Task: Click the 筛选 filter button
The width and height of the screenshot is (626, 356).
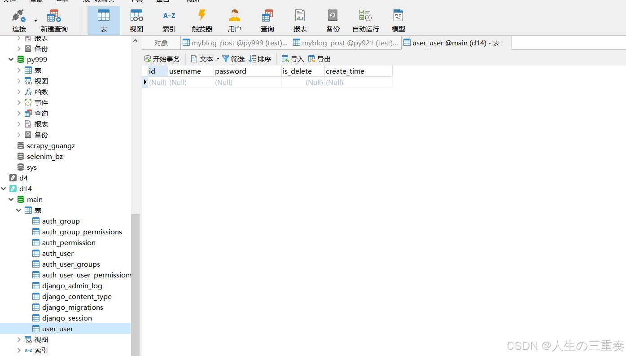Action: tap(233, 59)
